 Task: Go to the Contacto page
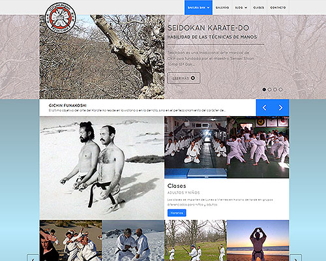pos(278,8)
